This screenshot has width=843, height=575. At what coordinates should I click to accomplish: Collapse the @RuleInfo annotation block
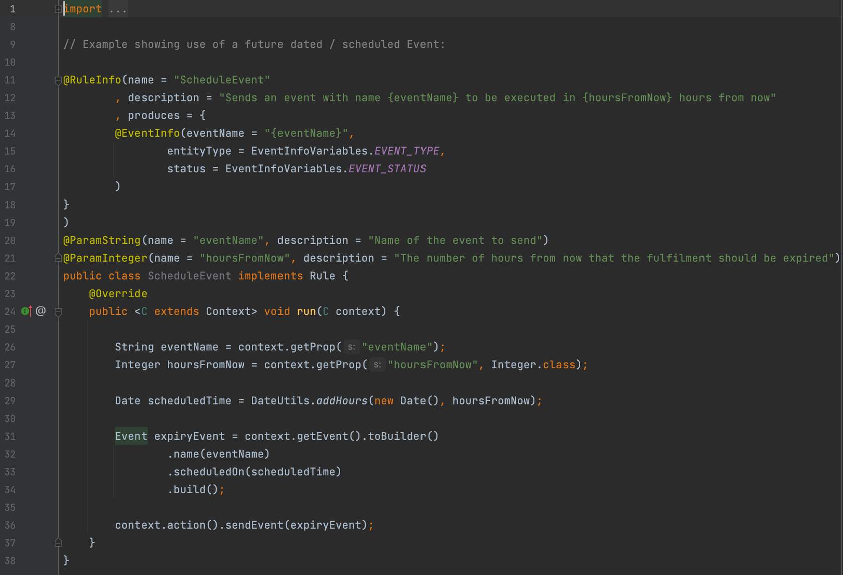tap(58, 80)
